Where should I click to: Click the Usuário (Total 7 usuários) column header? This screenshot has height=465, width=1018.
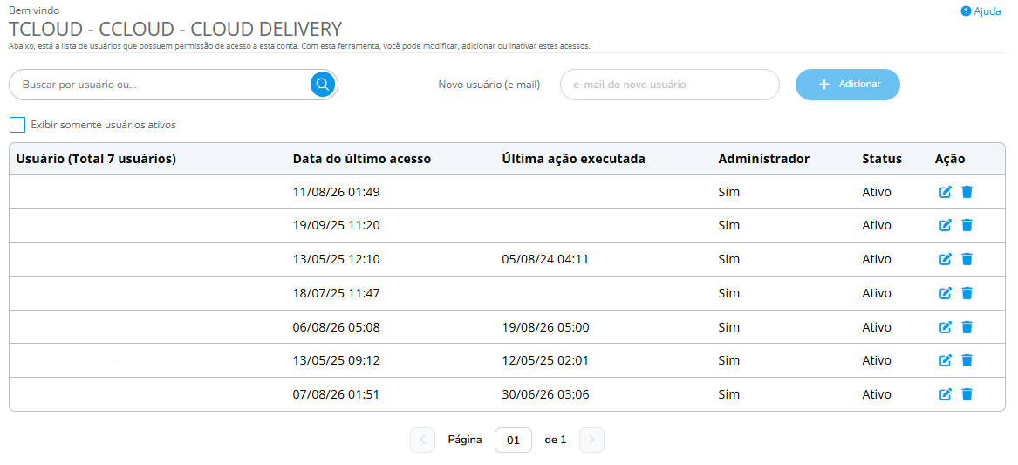tap(96, 159)
